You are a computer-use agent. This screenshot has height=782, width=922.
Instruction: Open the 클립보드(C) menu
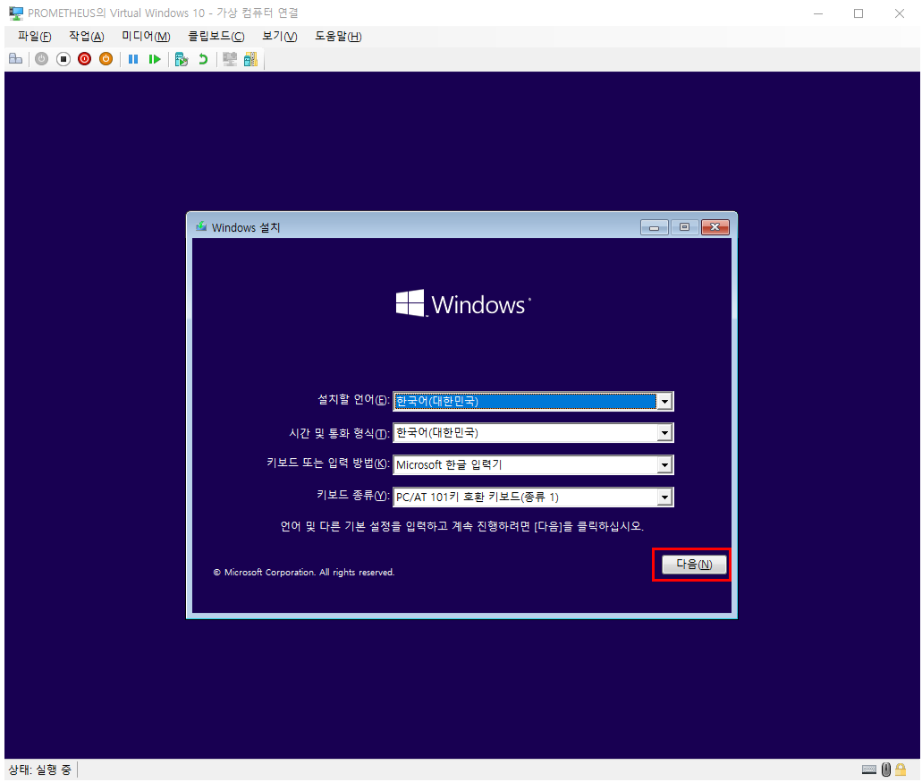tap(216, 36)
